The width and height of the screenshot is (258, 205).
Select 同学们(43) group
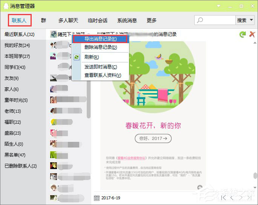(x=23, y=67)
